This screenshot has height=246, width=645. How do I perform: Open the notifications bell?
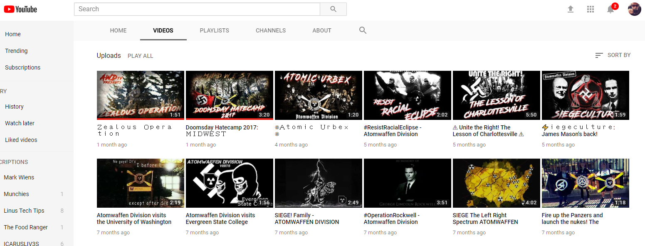click(x=610, y=9)
